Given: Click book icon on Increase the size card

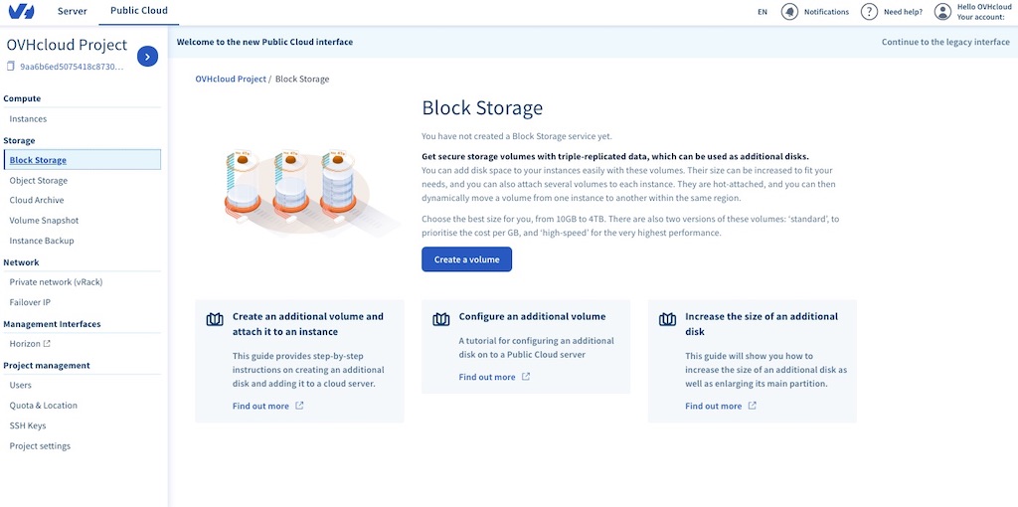Looking at the screenshot, I should pyautogui.click(x=667, y=319).
